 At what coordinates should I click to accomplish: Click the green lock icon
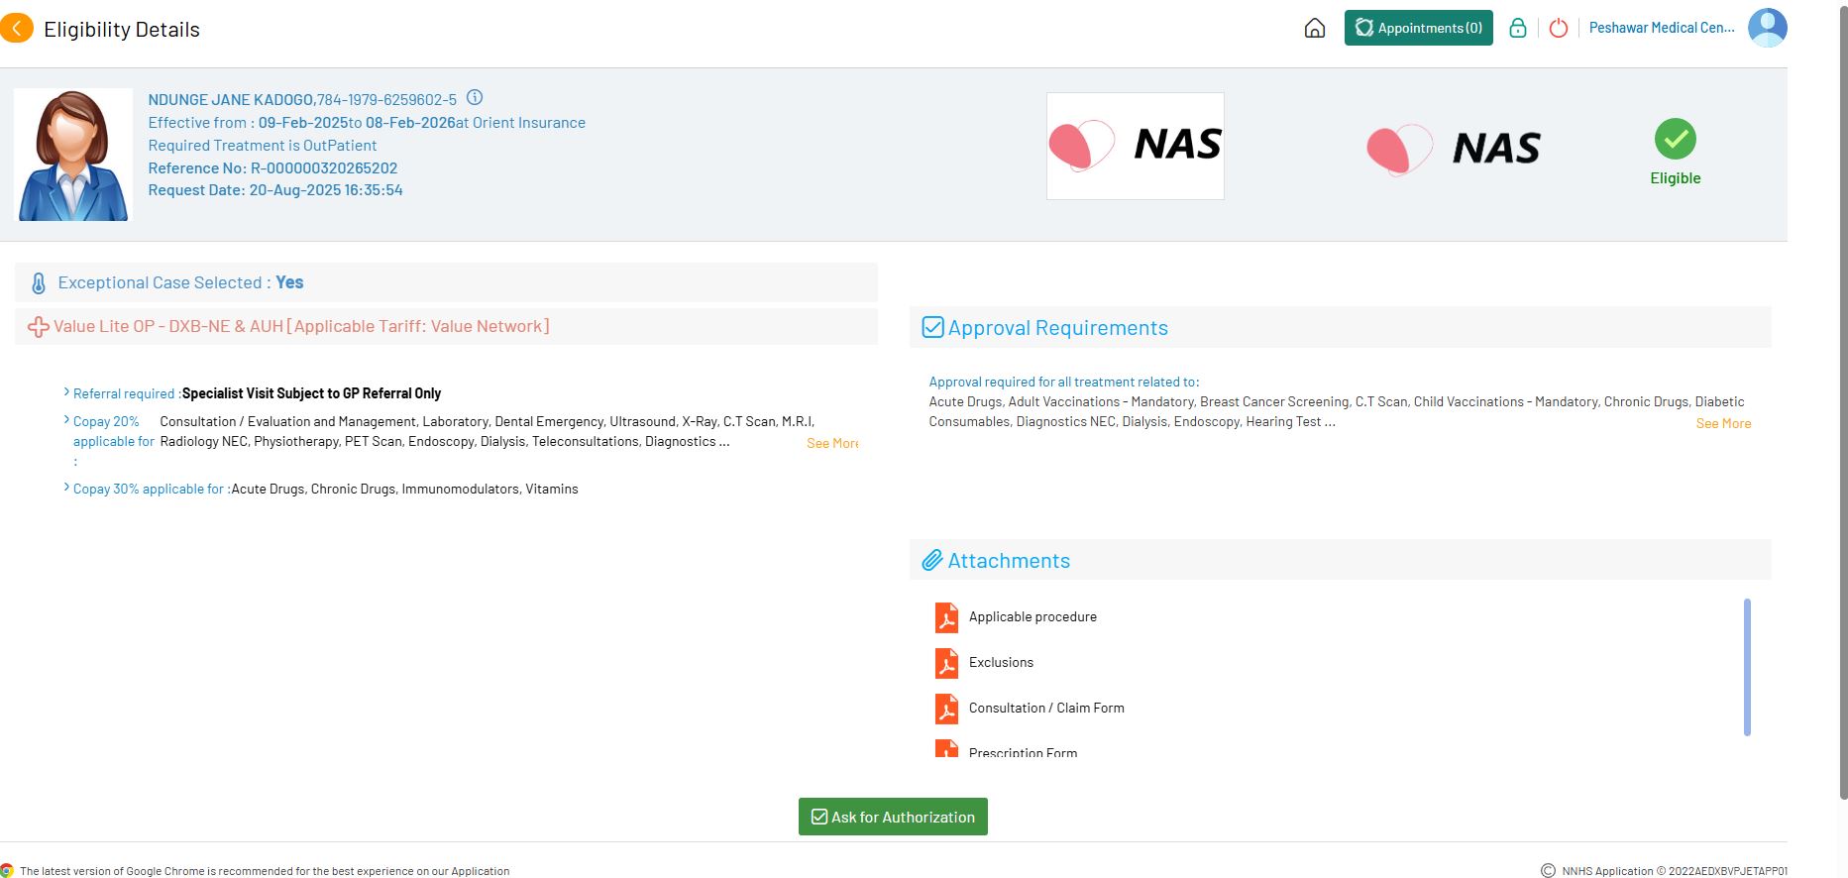pyautogui.click(x=1517, y=28)
